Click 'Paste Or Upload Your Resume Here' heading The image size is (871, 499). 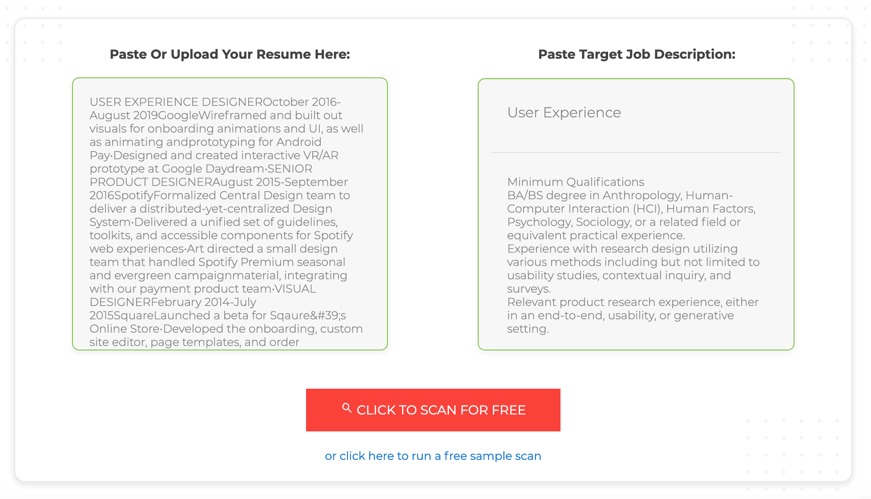pos(230,54)
